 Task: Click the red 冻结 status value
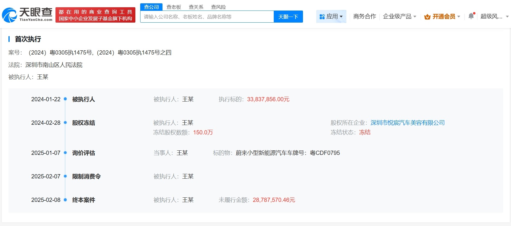click(x=365, y=132)
